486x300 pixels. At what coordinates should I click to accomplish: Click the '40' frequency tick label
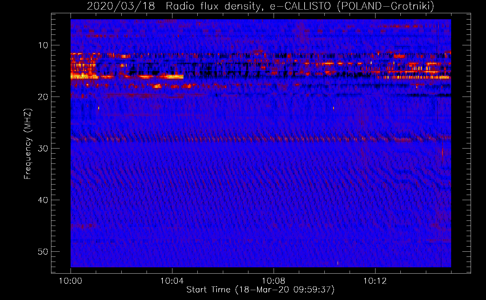(x=43, y=200)
